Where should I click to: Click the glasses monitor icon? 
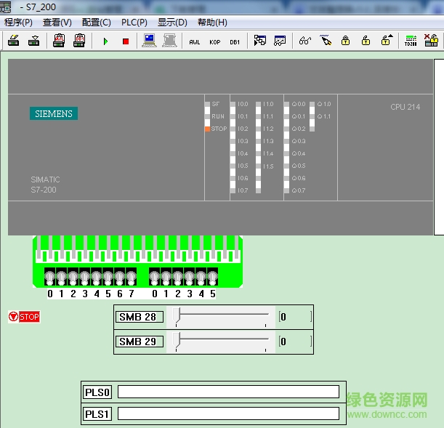tap(304, 41)
